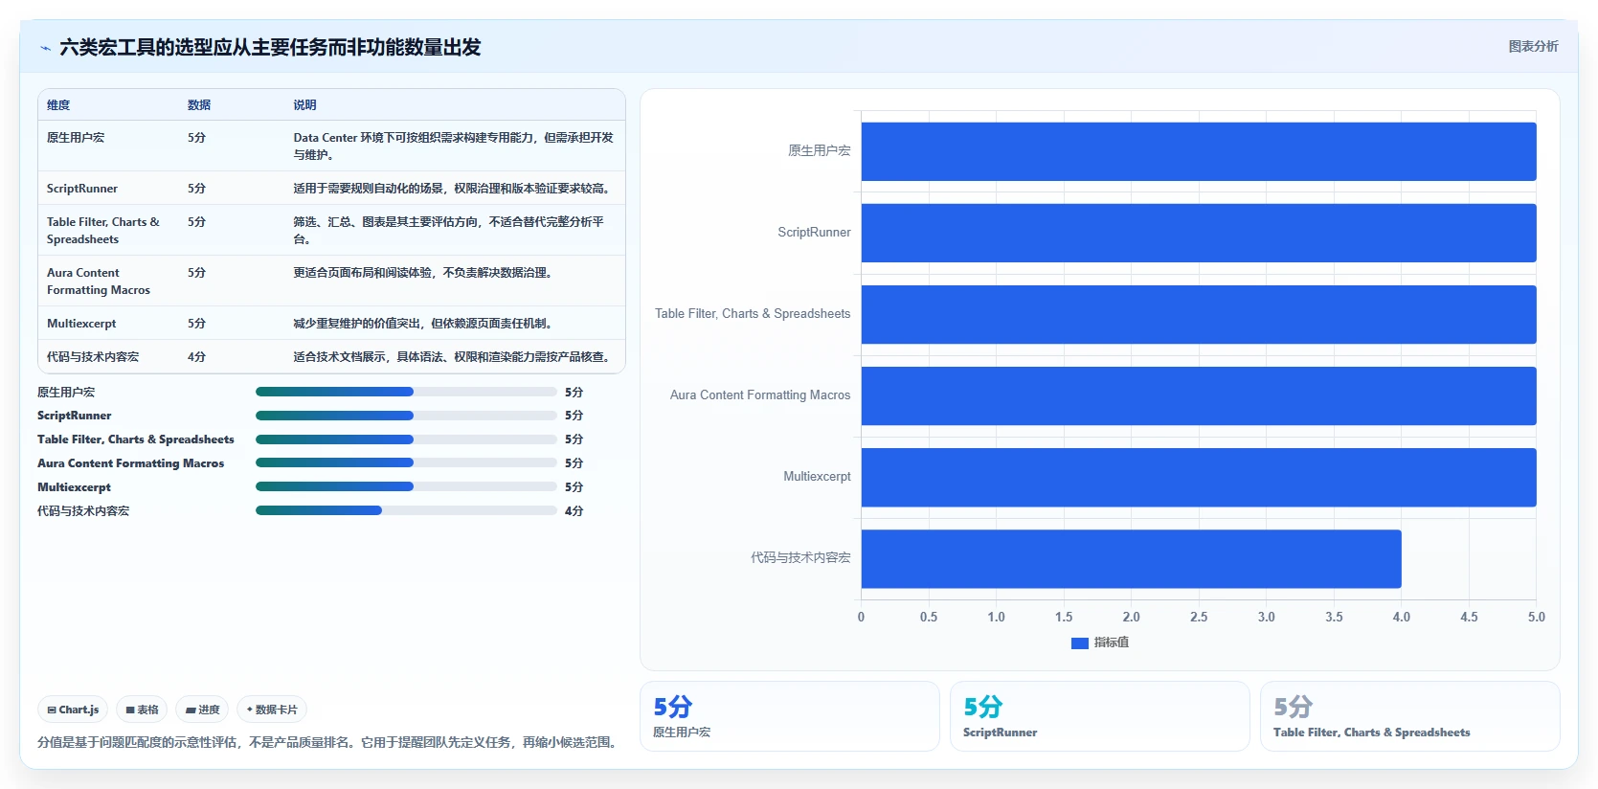Click the 代码与技术内容宏 y-axis label in the chart

[x=800, y=558]
